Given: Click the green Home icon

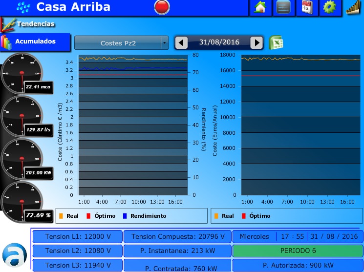Looking at the screenshot, I should point(260,7).
